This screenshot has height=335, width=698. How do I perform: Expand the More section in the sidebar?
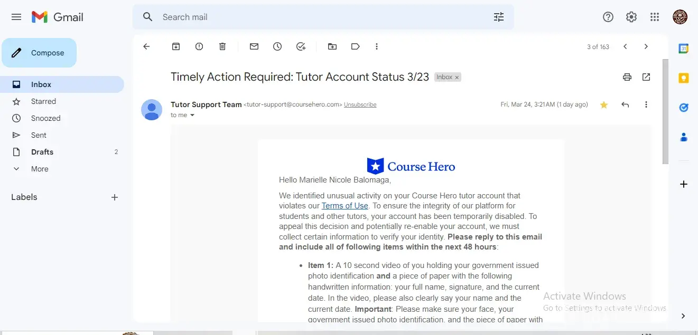coord(40,169)
